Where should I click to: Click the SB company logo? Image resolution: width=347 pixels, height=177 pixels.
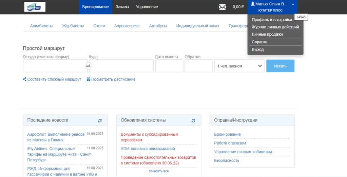point(35,7)
